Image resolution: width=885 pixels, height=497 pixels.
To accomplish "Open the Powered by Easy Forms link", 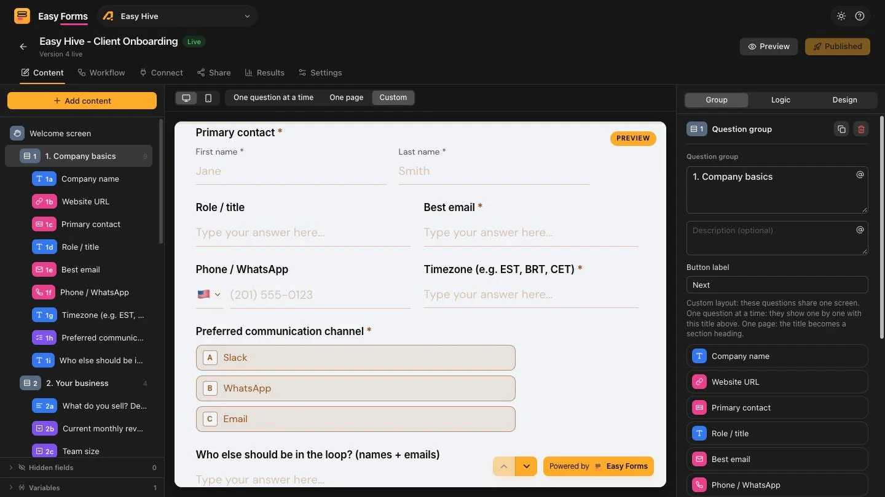I will [599, 466].
